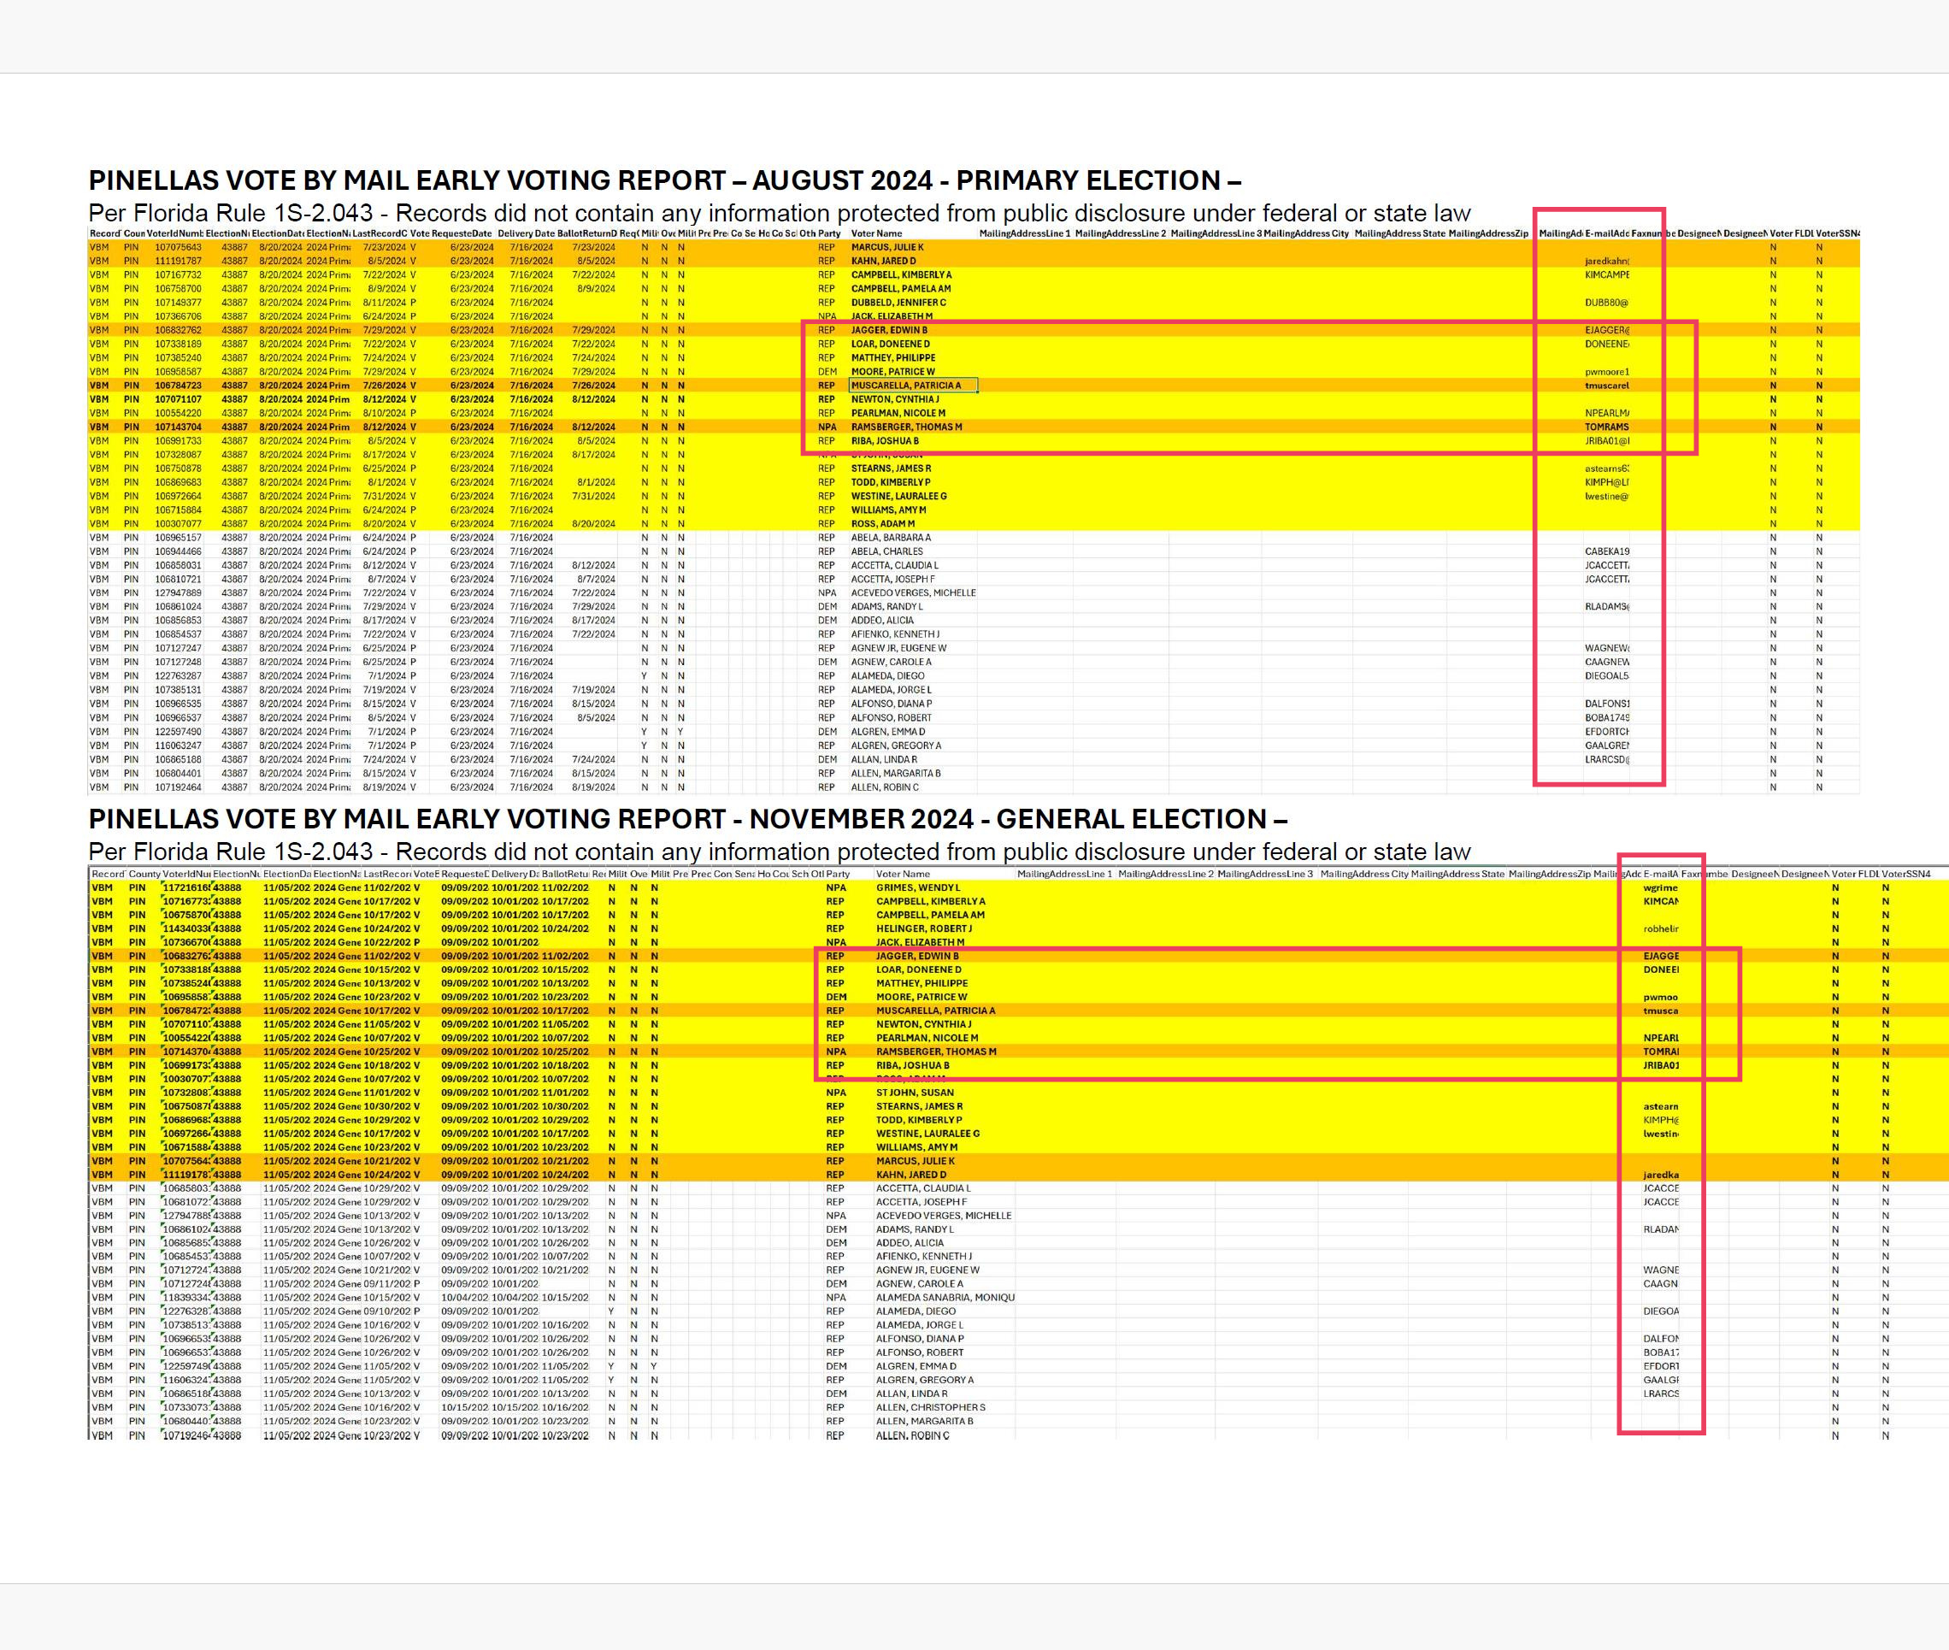This screenshot has width=1949, height=1650.
Task: Select the voter ID cell 107075643
Action: (x=178, y=247)
